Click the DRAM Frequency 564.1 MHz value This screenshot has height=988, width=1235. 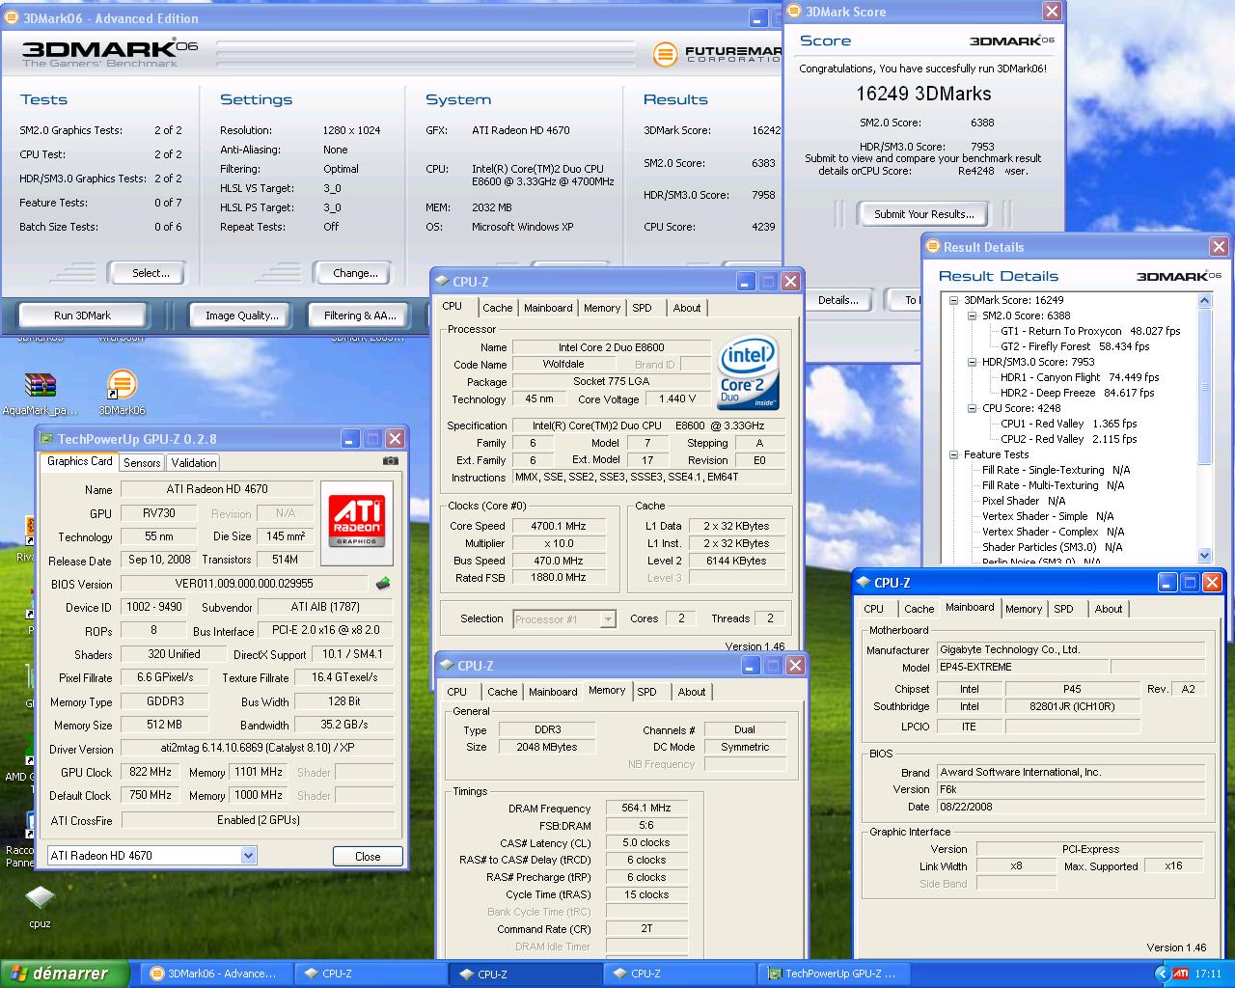646,808
